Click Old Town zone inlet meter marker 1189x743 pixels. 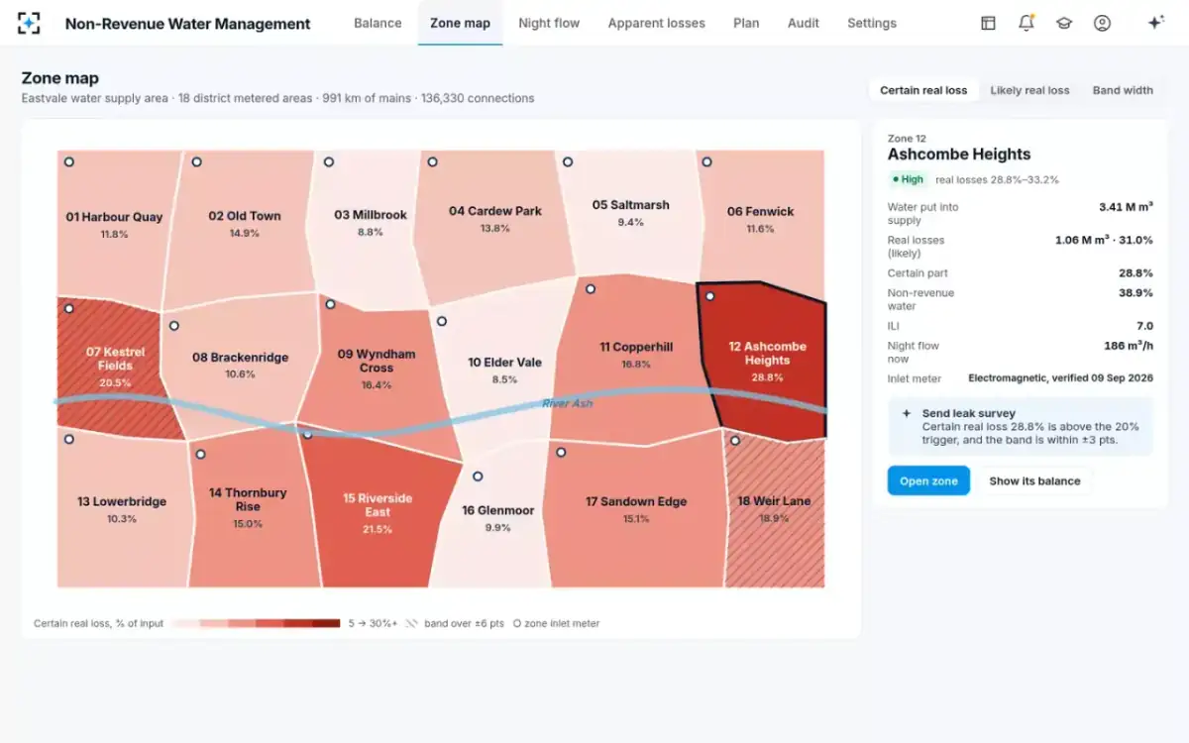point(197,161)
